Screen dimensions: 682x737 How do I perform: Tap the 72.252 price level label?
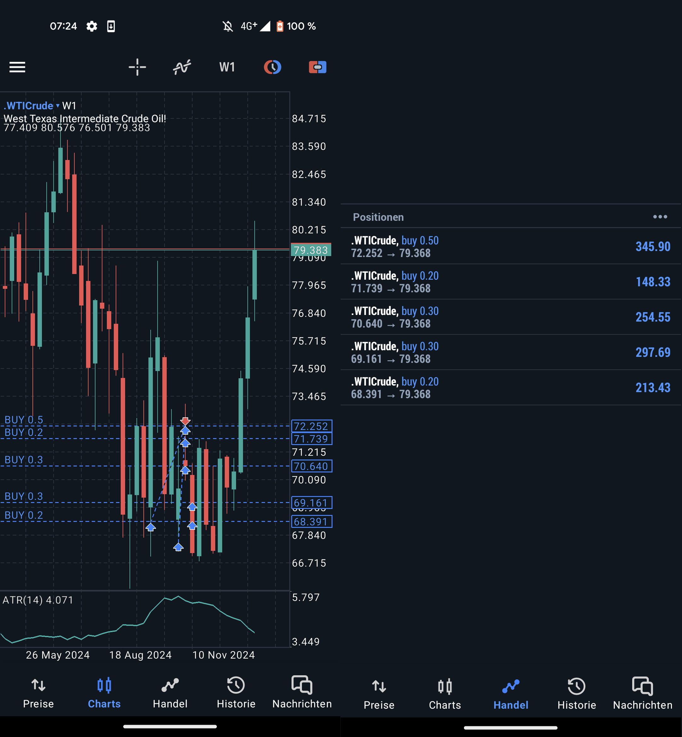pos(311,426)
